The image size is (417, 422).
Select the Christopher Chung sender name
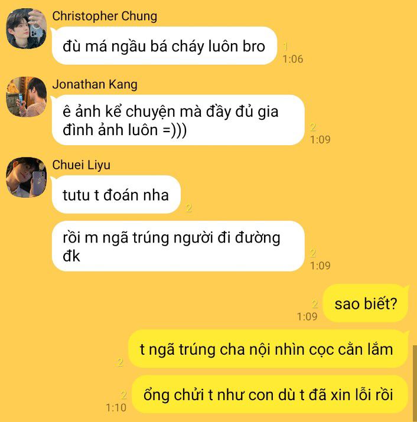[105, 16]
